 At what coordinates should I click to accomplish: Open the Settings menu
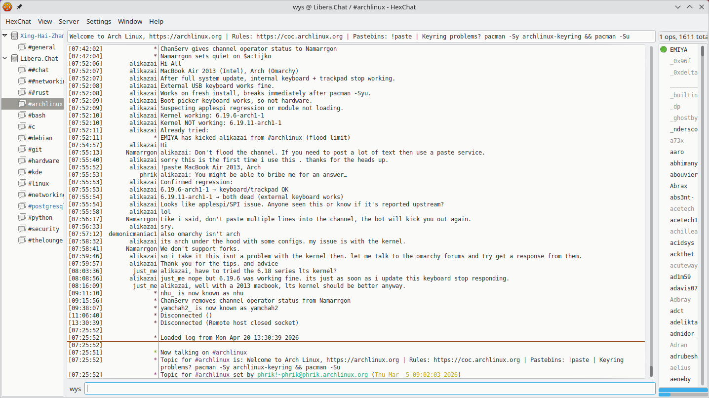pos(99,22)
